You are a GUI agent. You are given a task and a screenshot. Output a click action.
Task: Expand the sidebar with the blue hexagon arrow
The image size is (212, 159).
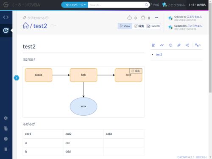pos(17,78)
